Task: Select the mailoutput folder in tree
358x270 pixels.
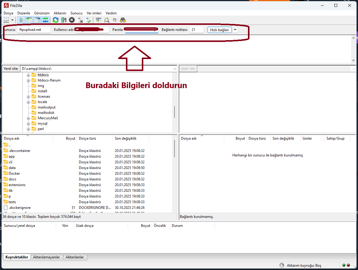Action: tap(46, 107)
